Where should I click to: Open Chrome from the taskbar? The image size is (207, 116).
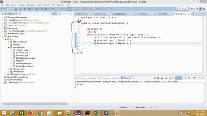(x=40, y=113)
